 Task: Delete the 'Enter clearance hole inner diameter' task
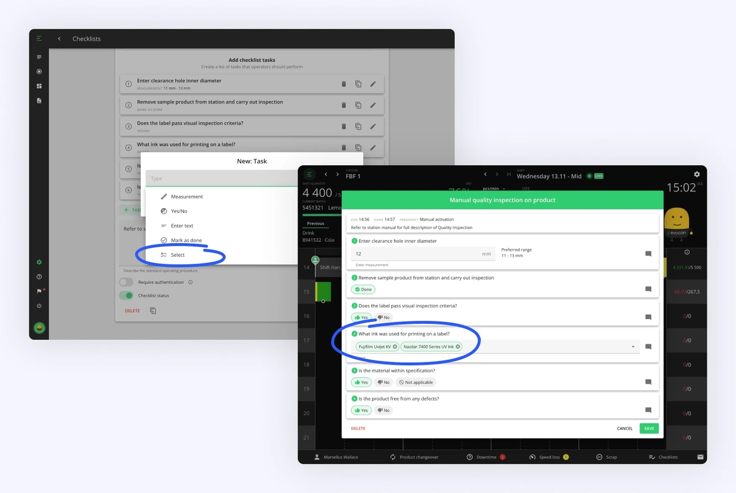(344, 84)
